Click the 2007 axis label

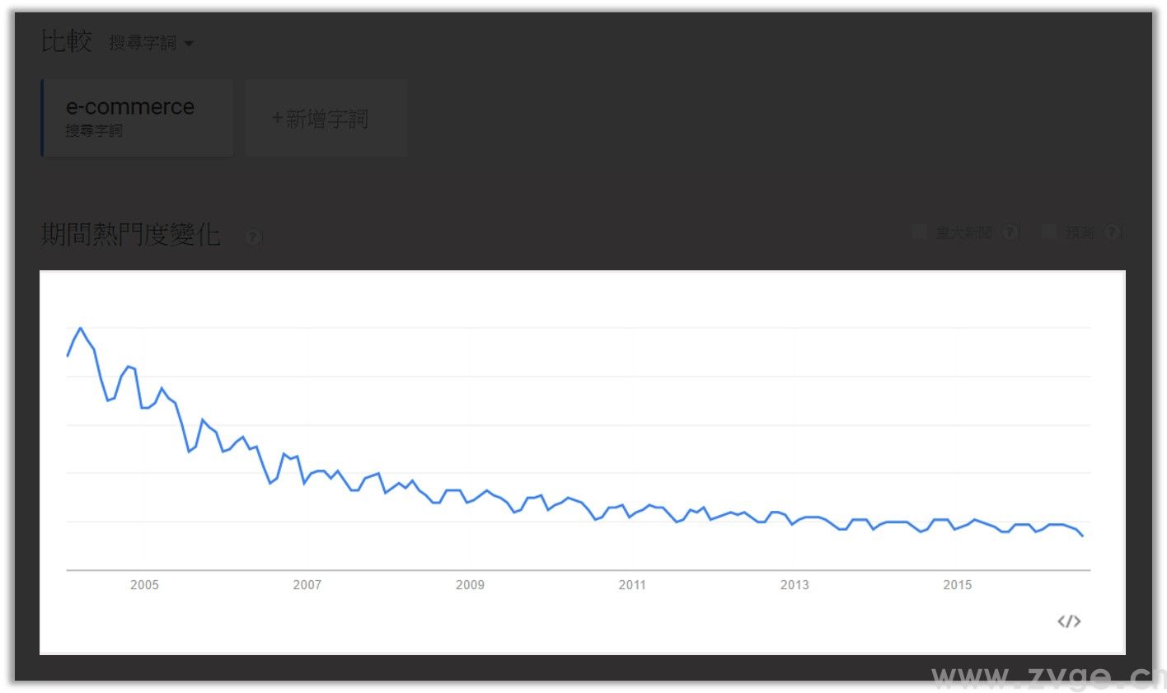[307, 585]
